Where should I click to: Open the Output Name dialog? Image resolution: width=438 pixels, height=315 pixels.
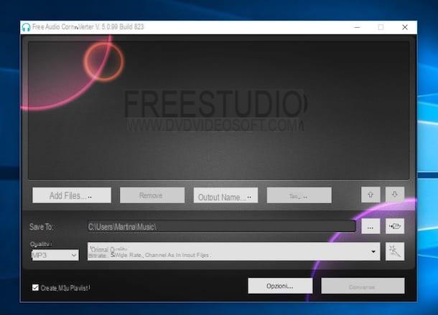225,195
